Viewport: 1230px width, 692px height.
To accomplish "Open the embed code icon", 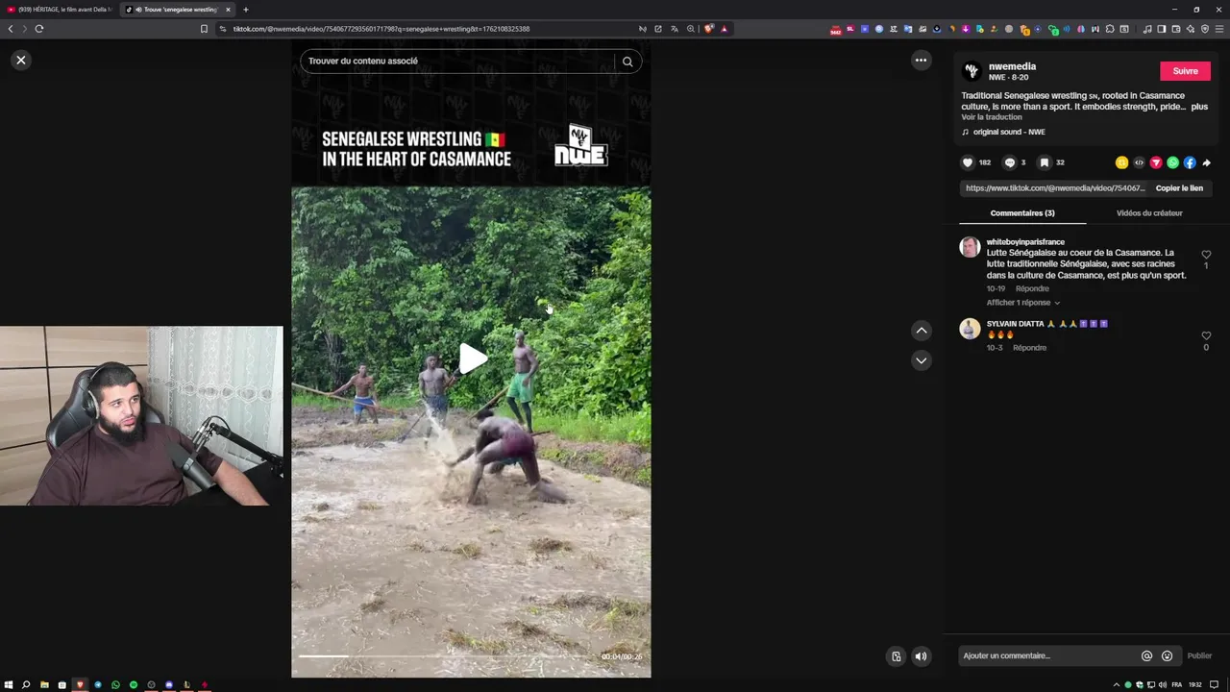I will (x=1139, y=162).
